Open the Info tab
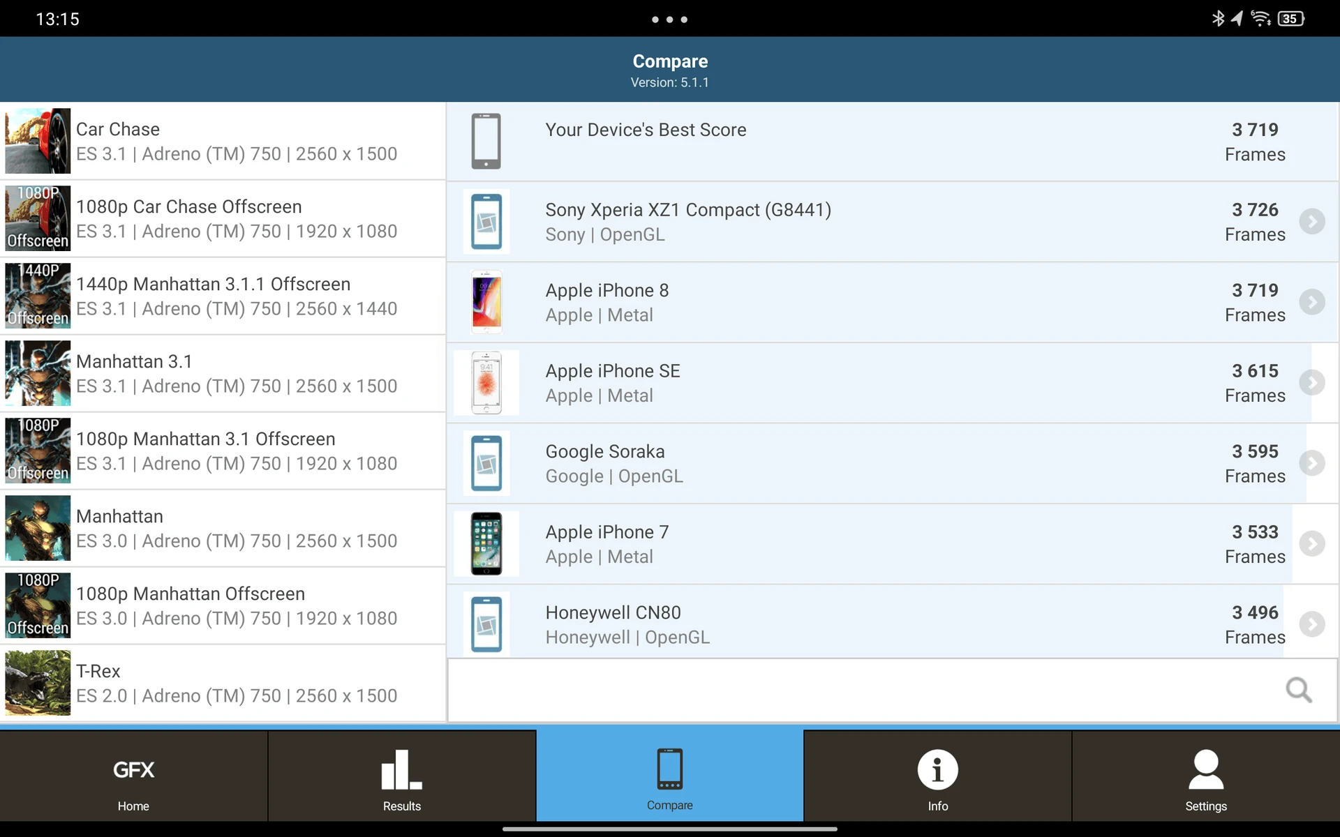 pos(938,776)
